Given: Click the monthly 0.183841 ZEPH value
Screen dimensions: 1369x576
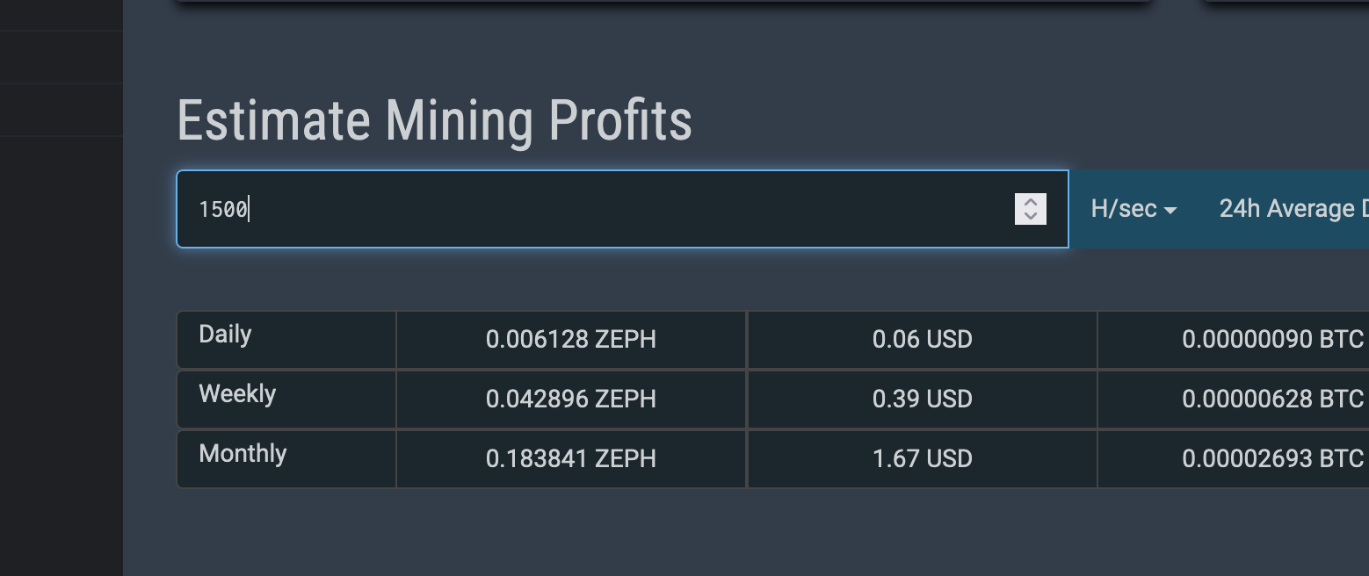Looking at the screenshot, I should tap(571, 459).
